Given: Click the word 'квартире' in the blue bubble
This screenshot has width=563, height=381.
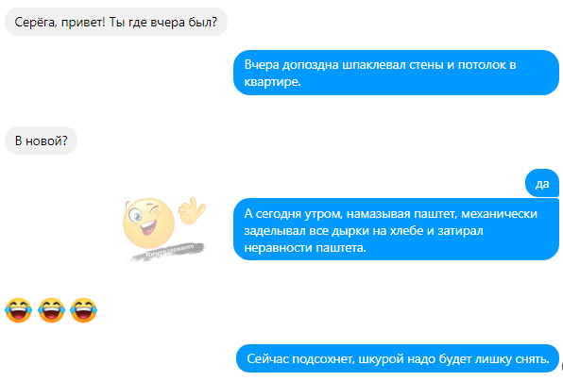Looking at the screenshot, I should click(x=271, y=82).
